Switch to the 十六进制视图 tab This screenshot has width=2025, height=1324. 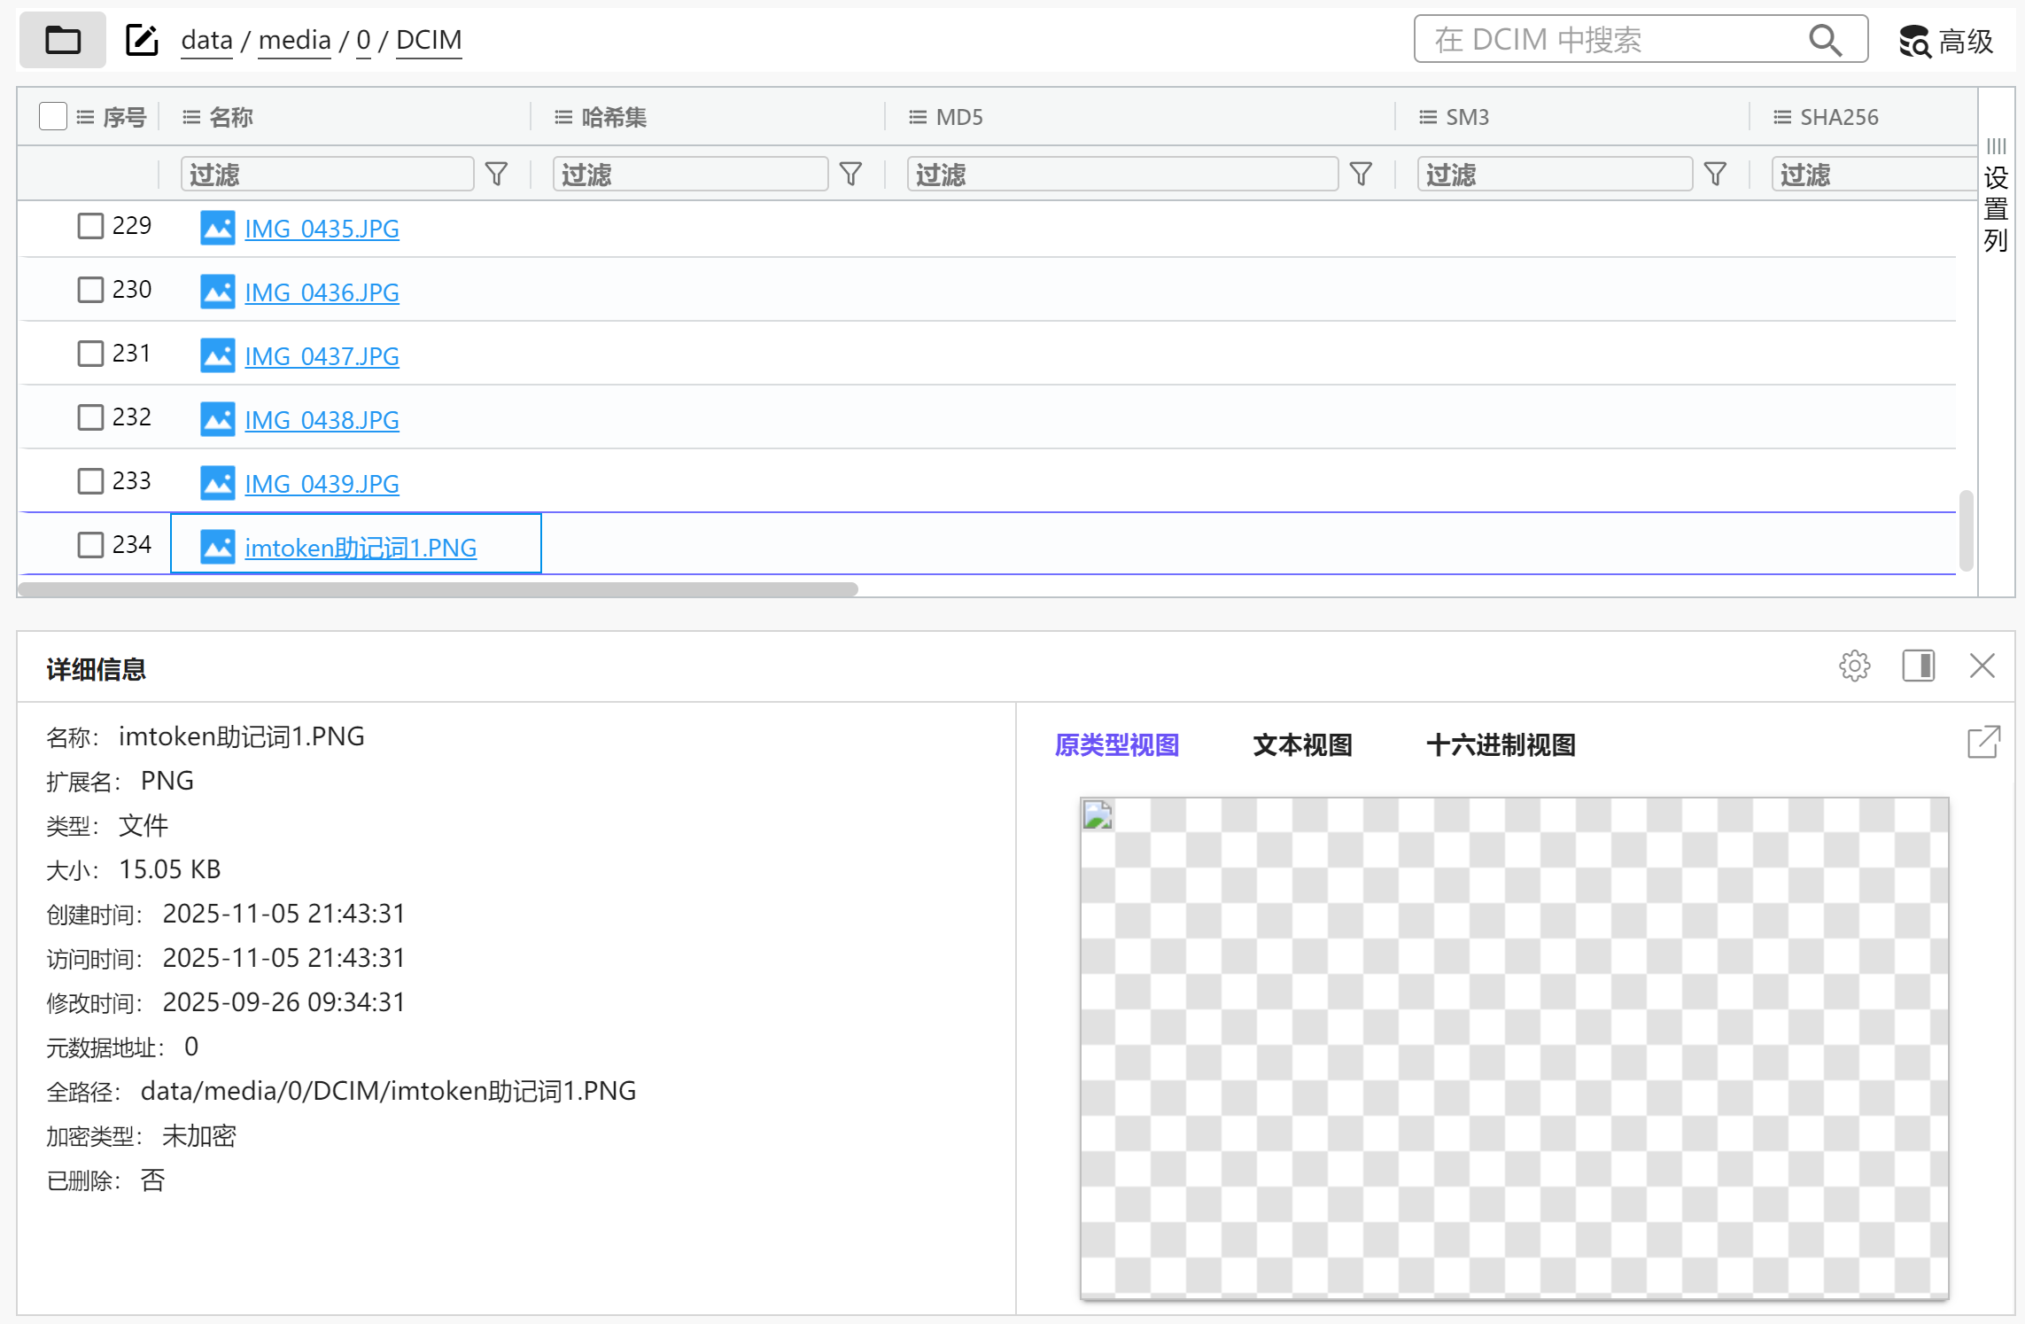(x=1501, y=745)
